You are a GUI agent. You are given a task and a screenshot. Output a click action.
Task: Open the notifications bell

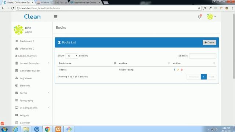[x=200, y=16]
